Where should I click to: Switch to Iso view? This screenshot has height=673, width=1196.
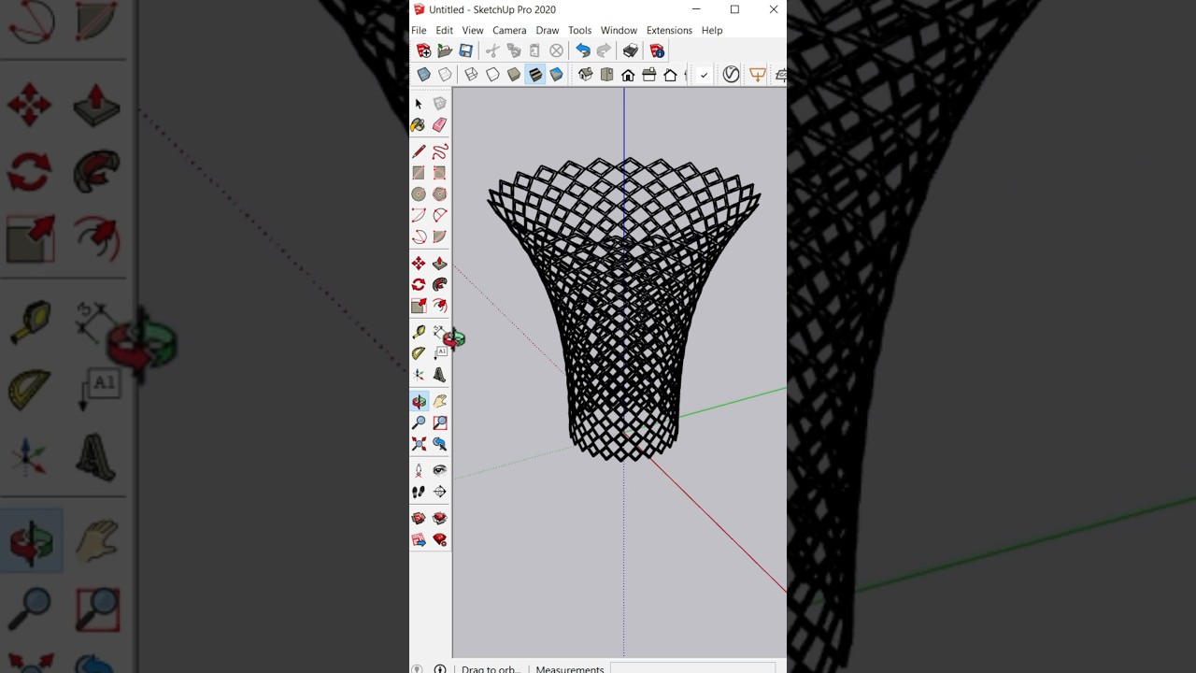[586, 75]
